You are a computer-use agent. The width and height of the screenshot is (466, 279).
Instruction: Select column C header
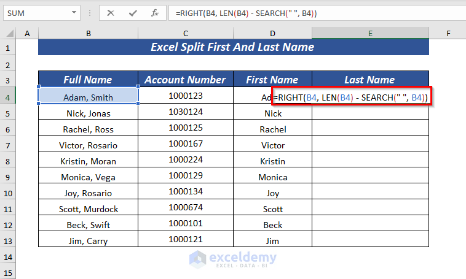click(x=186, y=33)
